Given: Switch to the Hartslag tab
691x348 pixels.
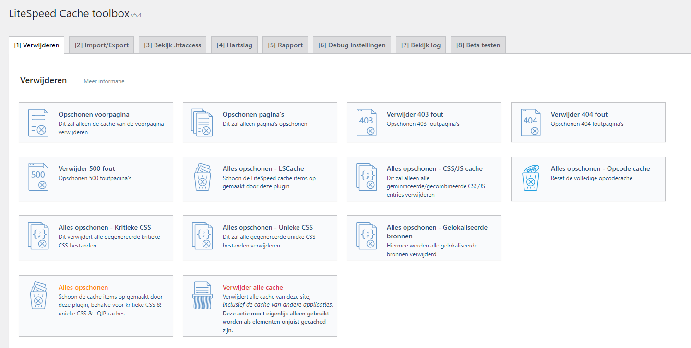Looking at the screenshot, I should point(234,45).
